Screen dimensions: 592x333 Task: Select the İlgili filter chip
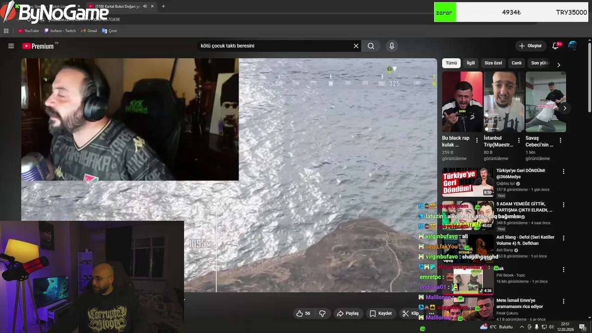click(x=470, y=63)
